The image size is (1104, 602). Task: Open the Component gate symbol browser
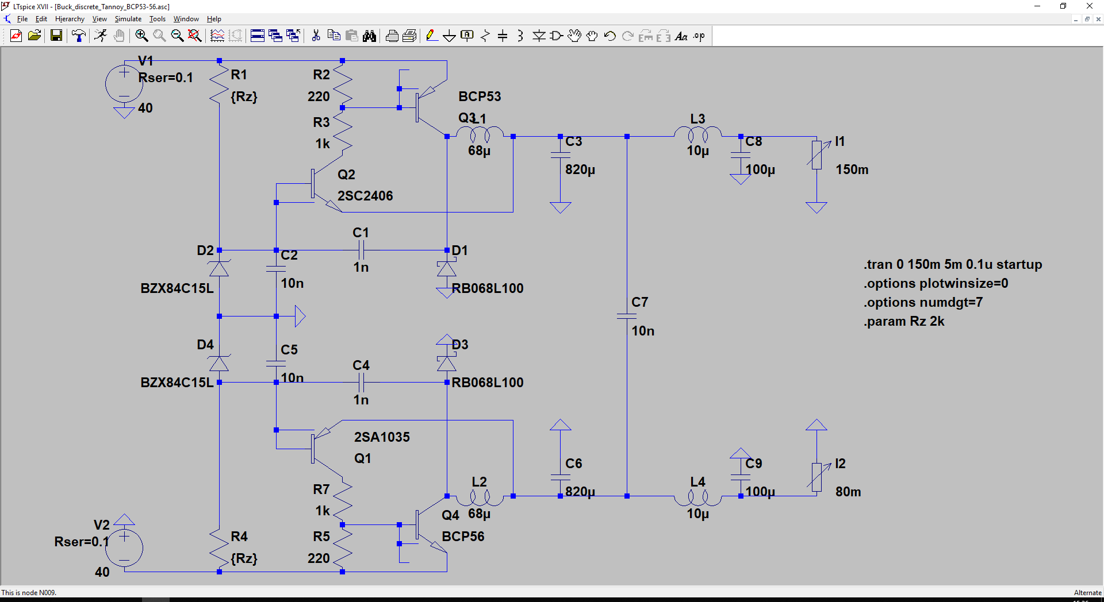557,36
